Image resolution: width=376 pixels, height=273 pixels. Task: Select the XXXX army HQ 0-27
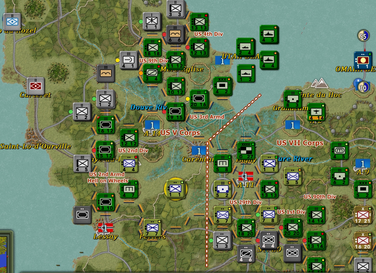246,151
